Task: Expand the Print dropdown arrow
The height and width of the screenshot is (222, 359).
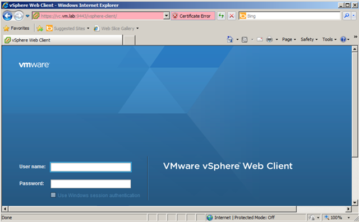Action: point(277,40)
